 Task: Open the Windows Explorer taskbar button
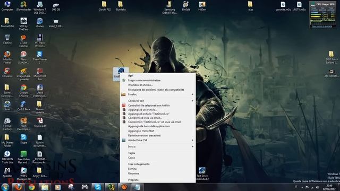[45, 187]
